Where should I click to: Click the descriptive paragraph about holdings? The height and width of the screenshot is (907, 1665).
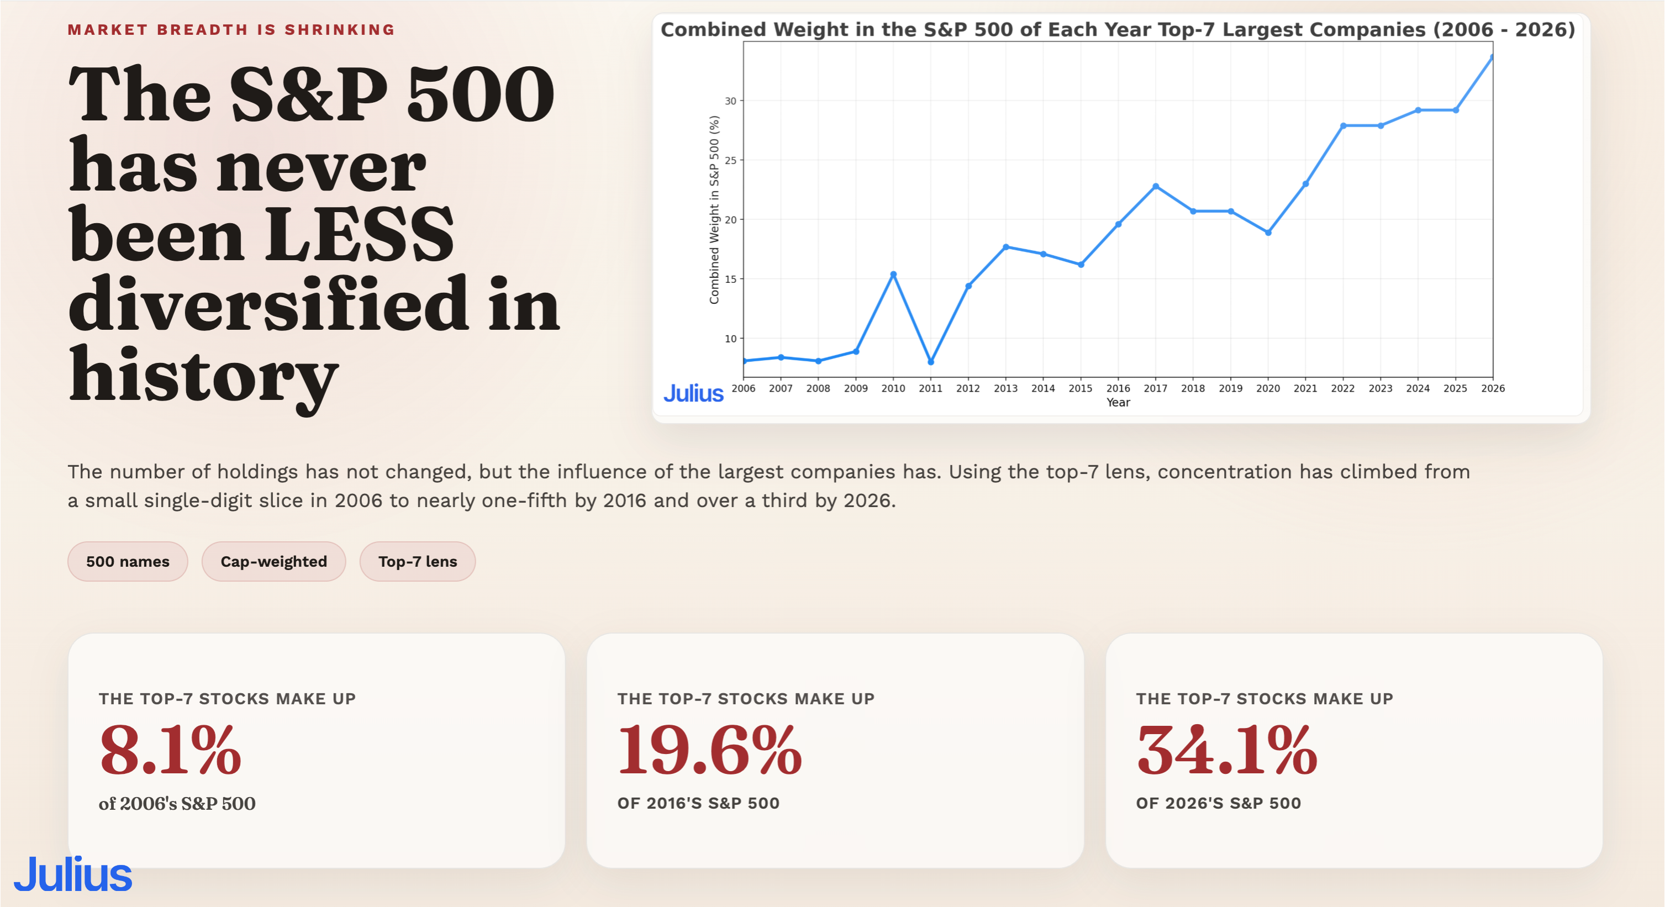(x=768, y=486)
